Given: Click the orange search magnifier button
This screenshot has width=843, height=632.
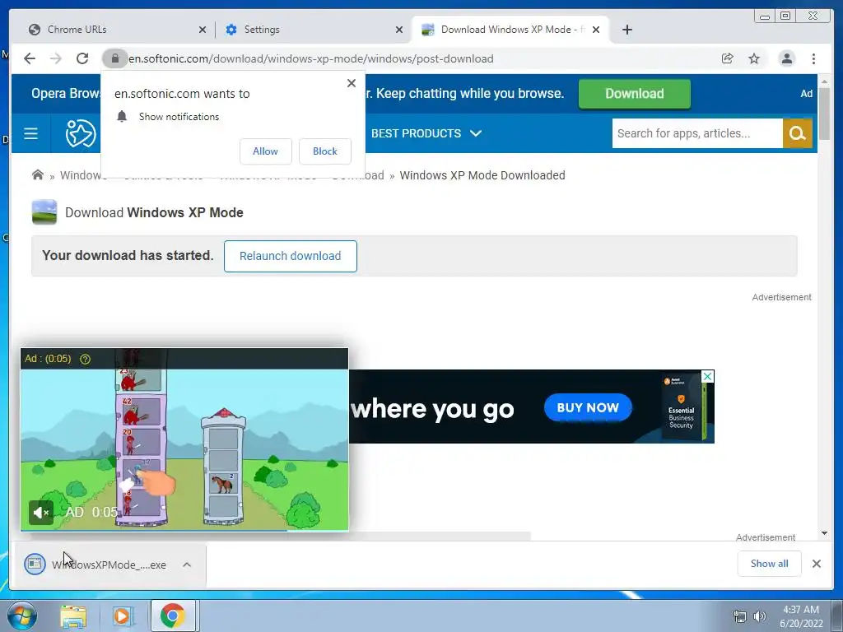Looking at the screenshot, I should (797, 133).
